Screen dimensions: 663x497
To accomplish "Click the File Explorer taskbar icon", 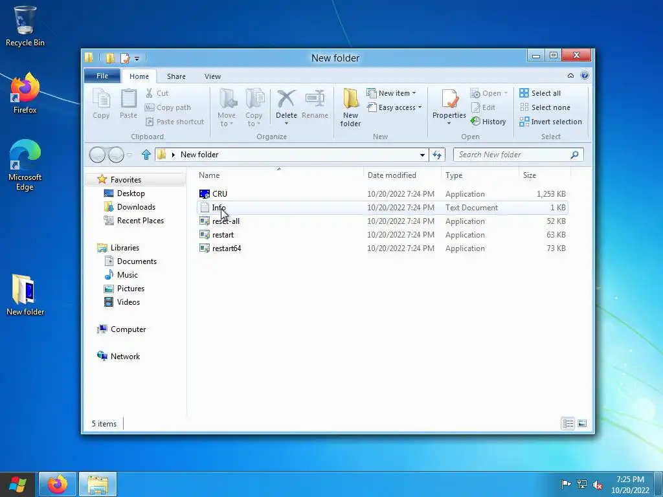I will (97, 484).
